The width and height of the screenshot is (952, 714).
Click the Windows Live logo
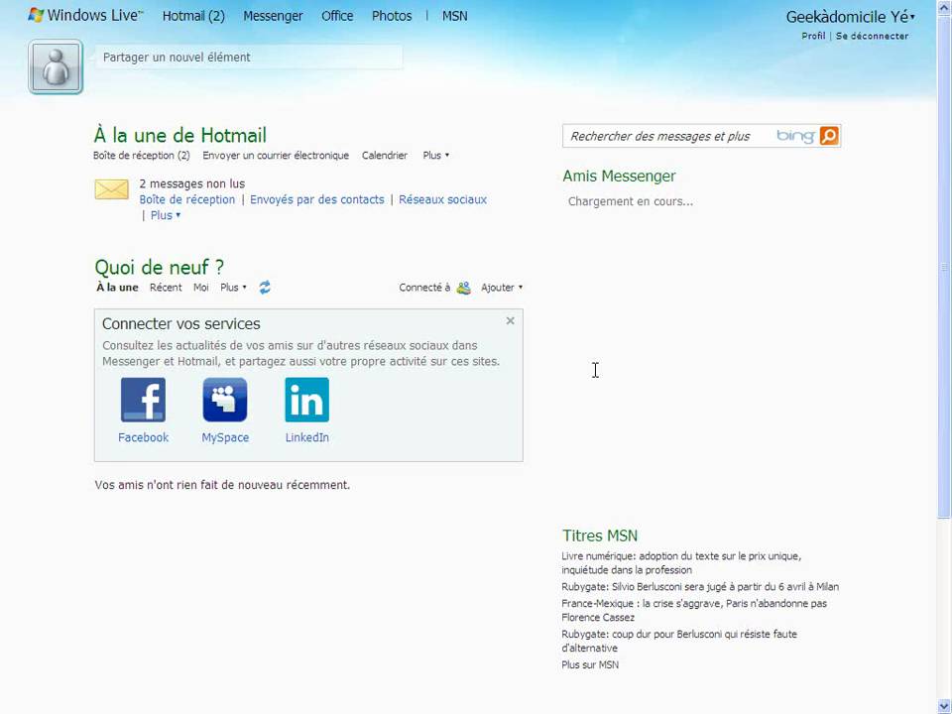[85, 16]
